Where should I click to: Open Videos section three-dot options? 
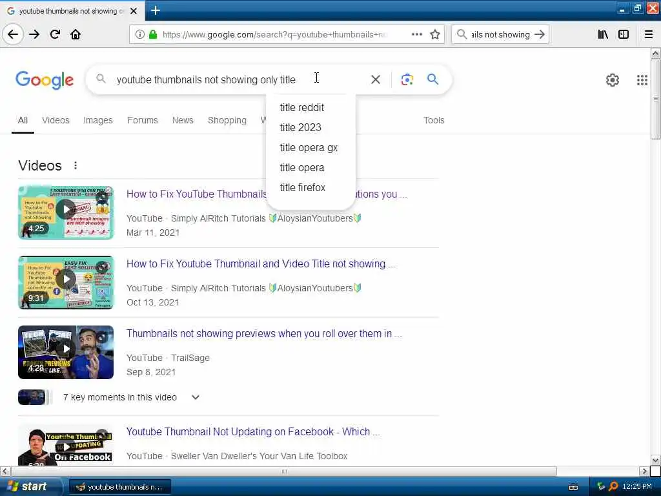(x=76, y=165)
